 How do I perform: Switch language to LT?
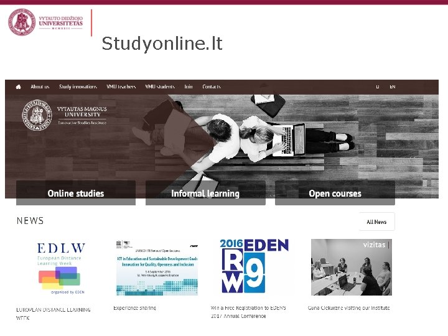[x=378, y=87]
